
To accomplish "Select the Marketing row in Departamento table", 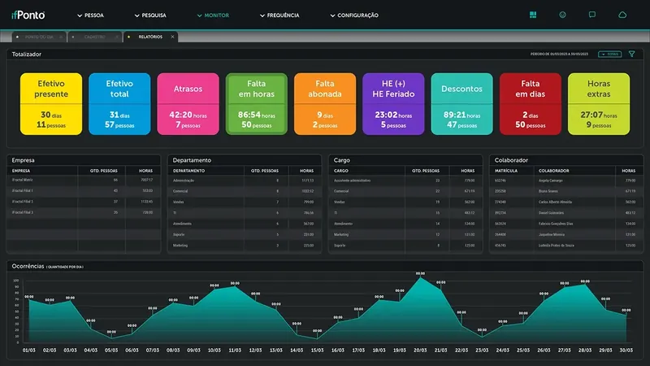I will [245, 246].
